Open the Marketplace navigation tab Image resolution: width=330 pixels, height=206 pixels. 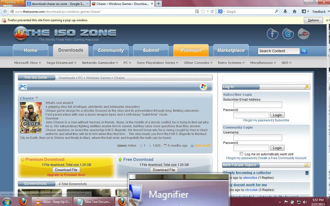[x=231, y=50]
